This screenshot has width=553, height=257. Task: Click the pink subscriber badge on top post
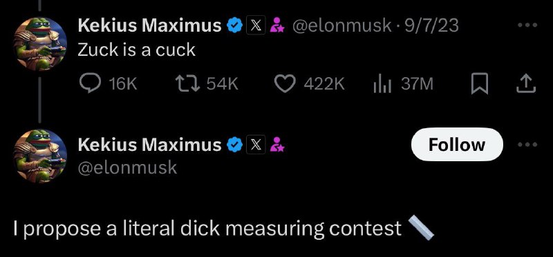click(277, 25)
